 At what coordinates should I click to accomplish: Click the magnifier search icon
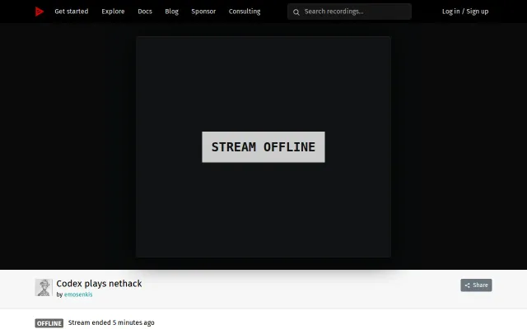(x=296, y=12)
